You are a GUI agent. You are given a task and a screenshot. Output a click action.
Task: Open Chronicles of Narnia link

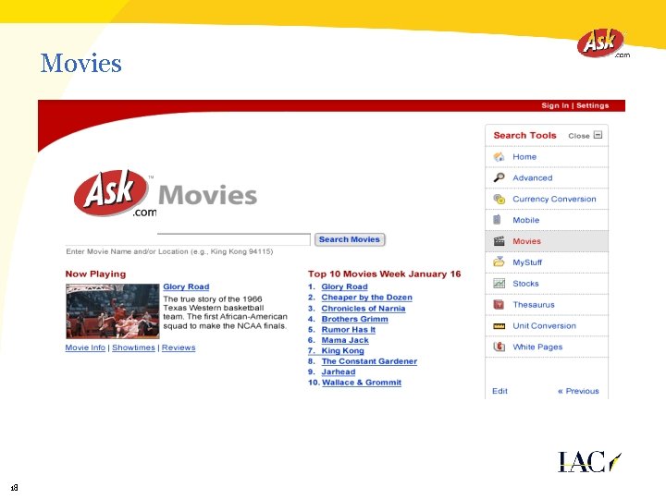click(364, 309)
